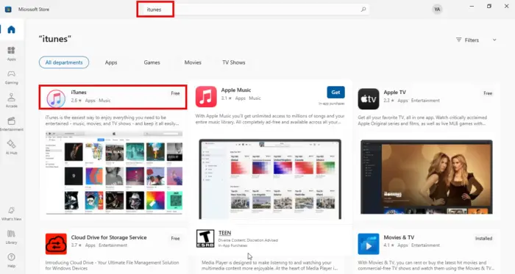Click In-app purchases text under Get
This screenshot has height=274, width=515.
pos(331,104)
